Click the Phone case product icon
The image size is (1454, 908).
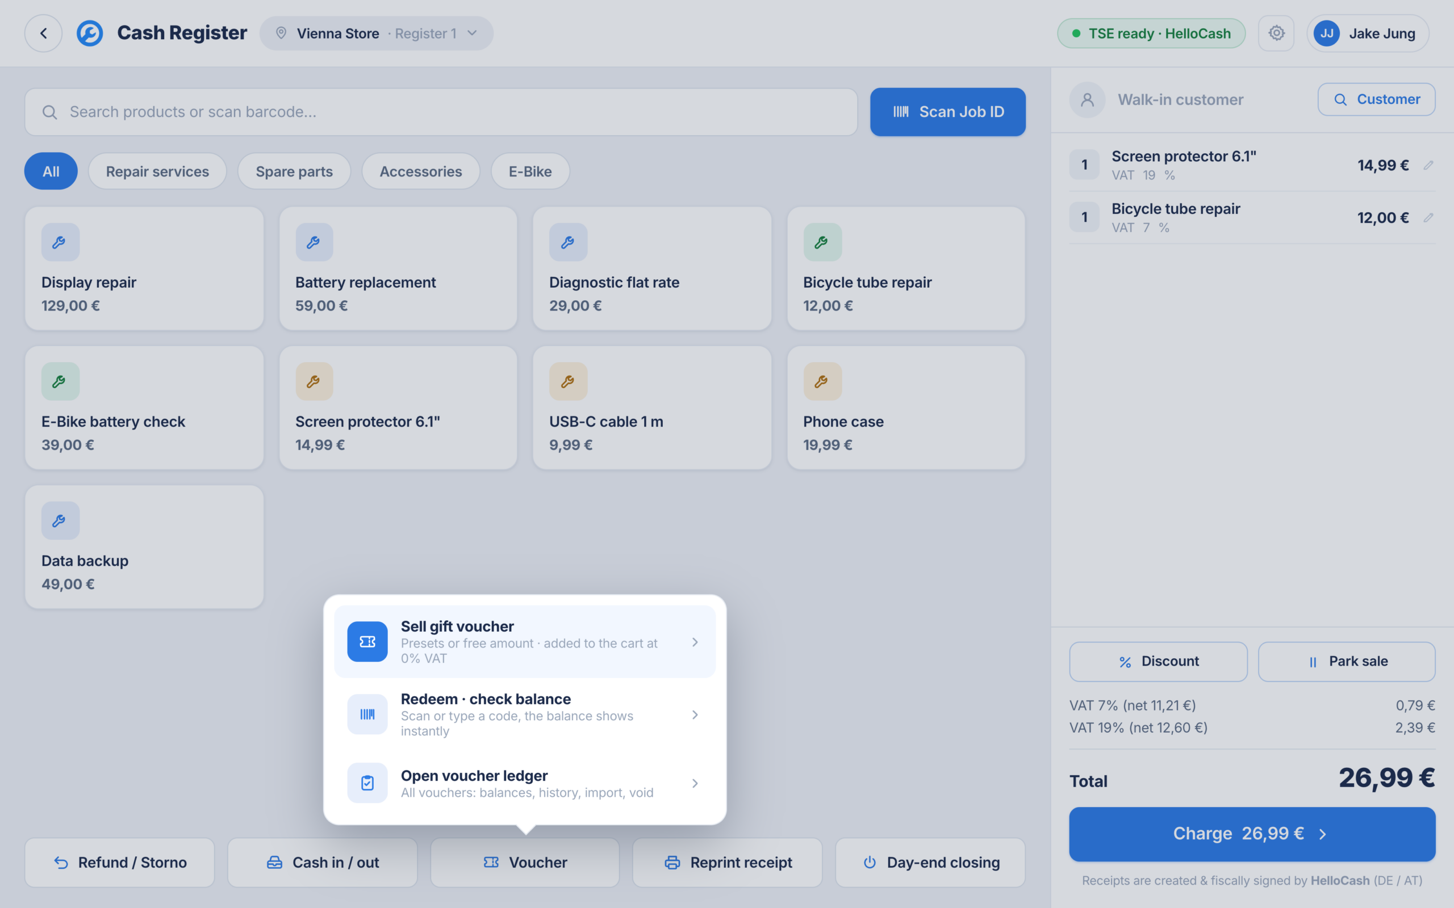[822, 381]
